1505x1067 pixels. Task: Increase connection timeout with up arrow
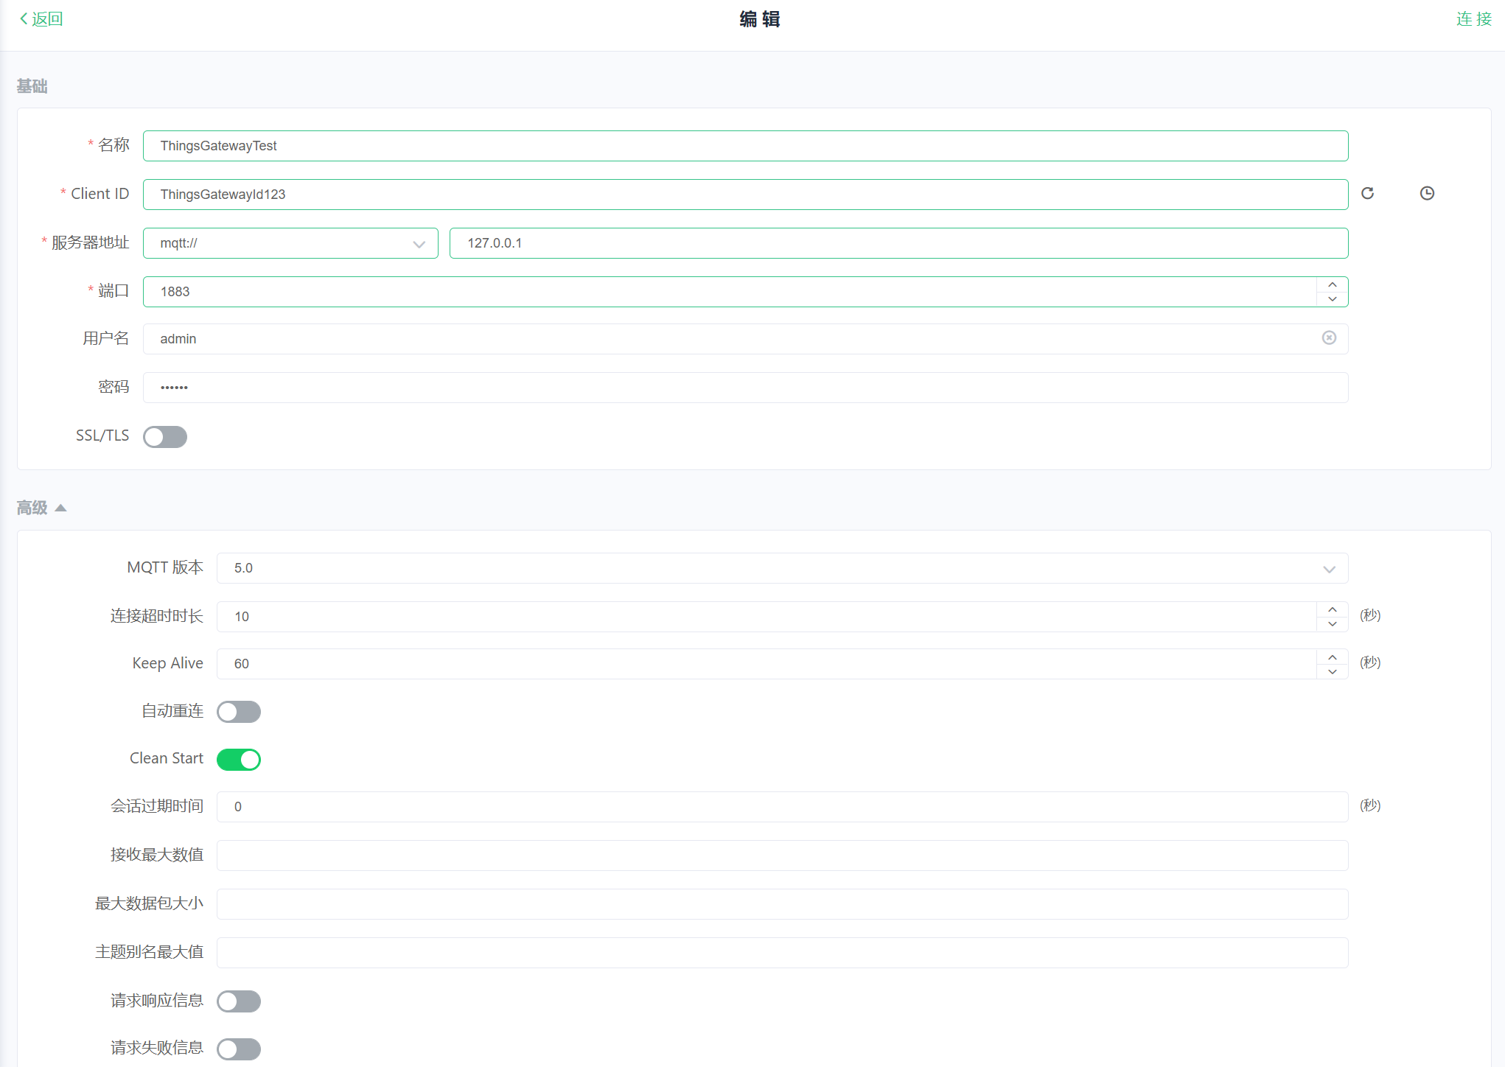click(1333, 609)
